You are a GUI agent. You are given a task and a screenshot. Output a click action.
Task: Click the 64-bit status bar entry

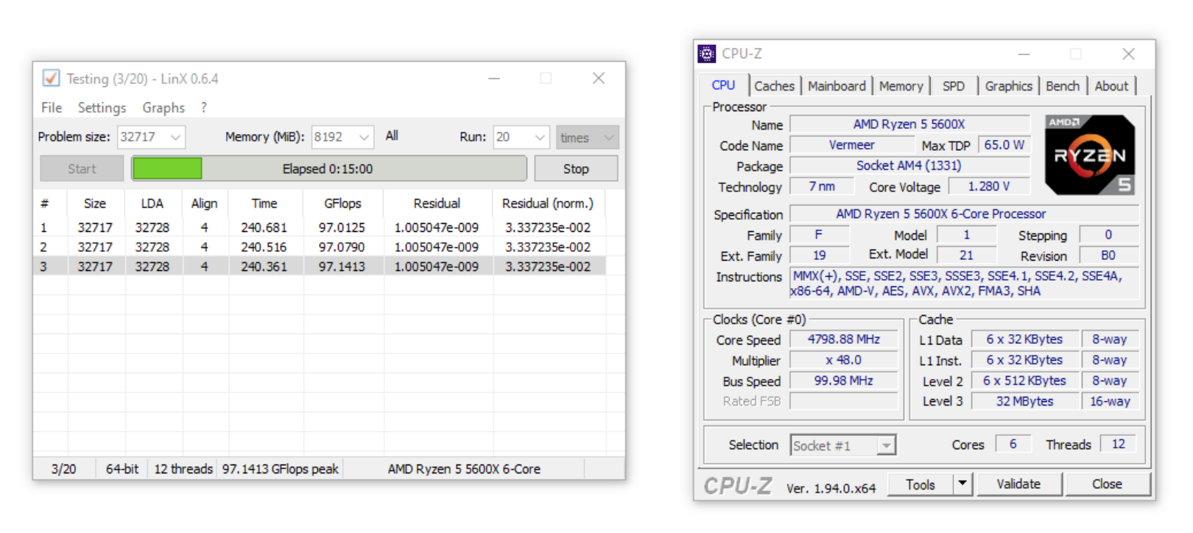tap(122, 469)
